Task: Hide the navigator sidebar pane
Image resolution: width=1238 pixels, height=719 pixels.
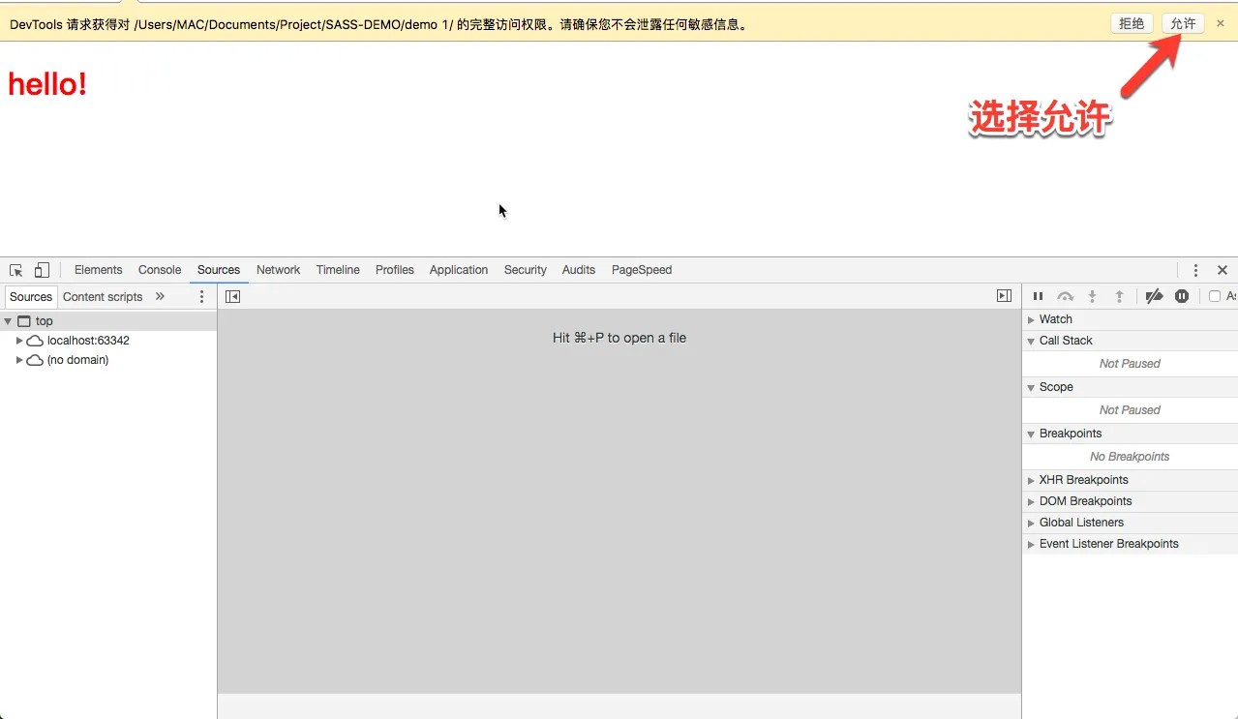Action: [x=232, y=296]
